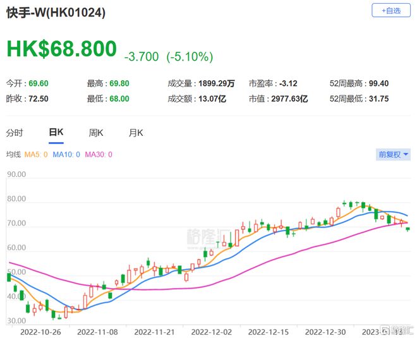
Task: Click the 快手-W(HK01024) stock title
Action: pos(56,12)
